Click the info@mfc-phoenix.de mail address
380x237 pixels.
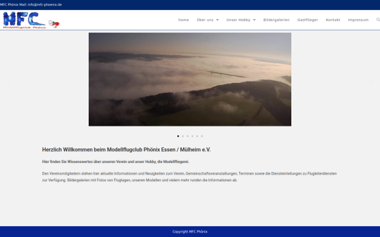tap(44, 4)
